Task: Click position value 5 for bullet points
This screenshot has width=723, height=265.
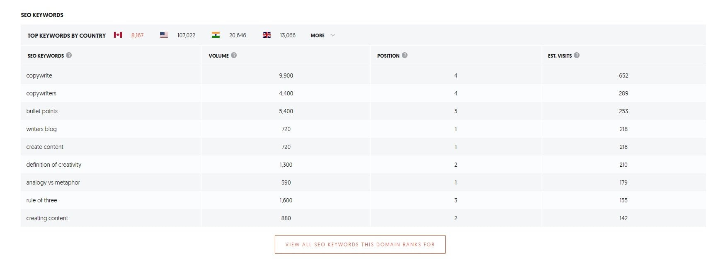Action: point(456,111)
